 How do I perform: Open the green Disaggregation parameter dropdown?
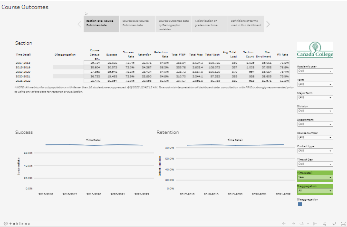[315, 190]
